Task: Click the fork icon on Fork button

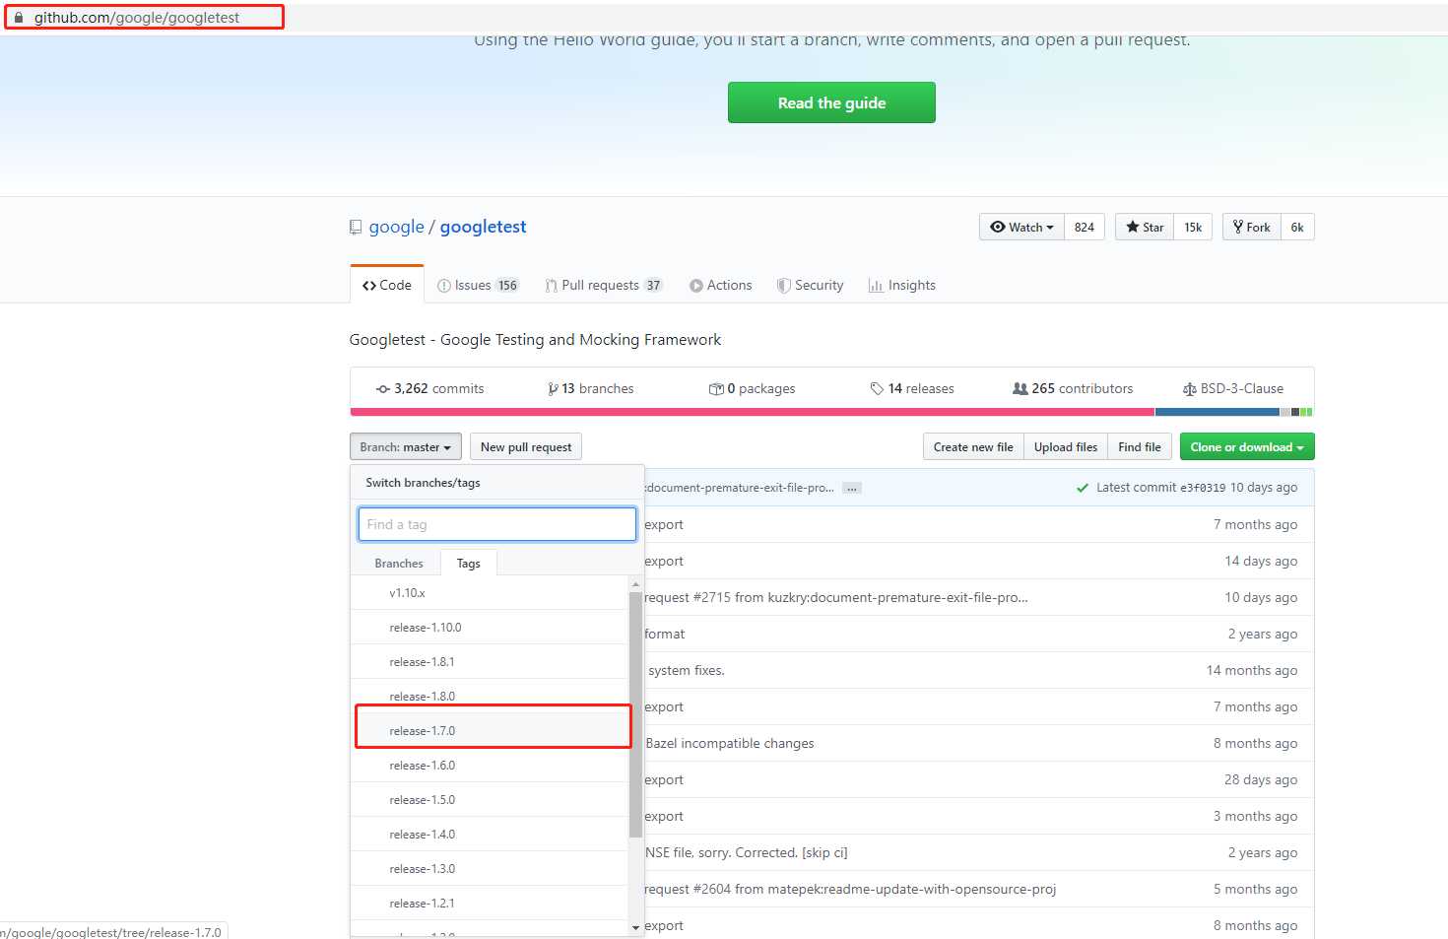Action: click(x=1238, y=227)
